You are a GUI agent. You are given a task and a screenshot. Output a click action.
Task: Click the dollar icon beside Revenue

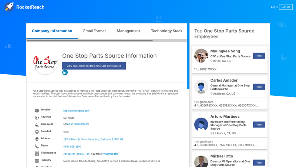click(37, 118)
